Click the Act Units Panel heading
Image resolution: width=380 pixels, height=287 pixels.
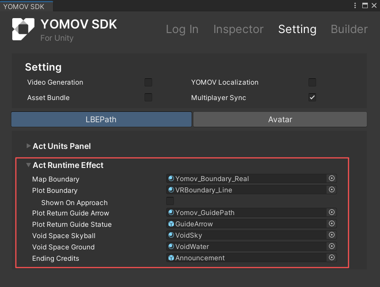click(x=62, y=146)
